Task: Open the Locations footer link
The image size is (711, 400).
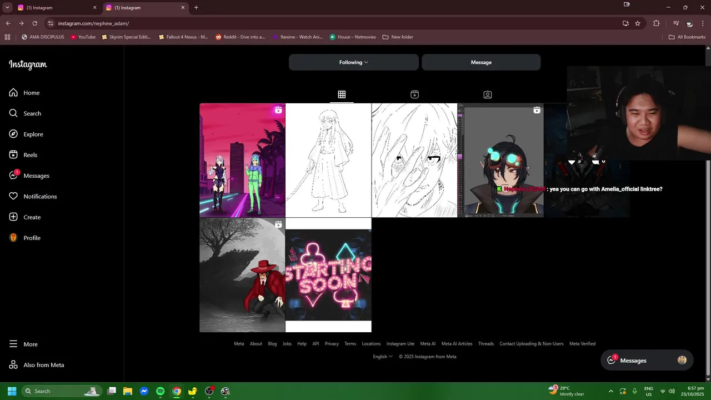Action: tap(371, 343)
